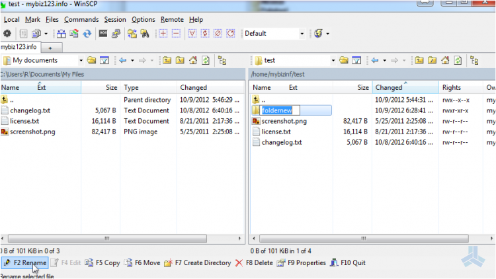Open the Remote menu

click(172, 20)
